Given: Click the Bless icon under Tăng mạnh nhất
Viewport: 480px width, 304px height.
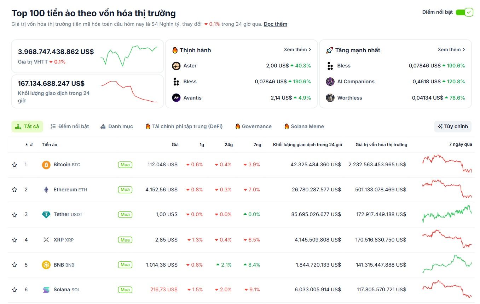Looking at the screenshot, I should point(331,66).
